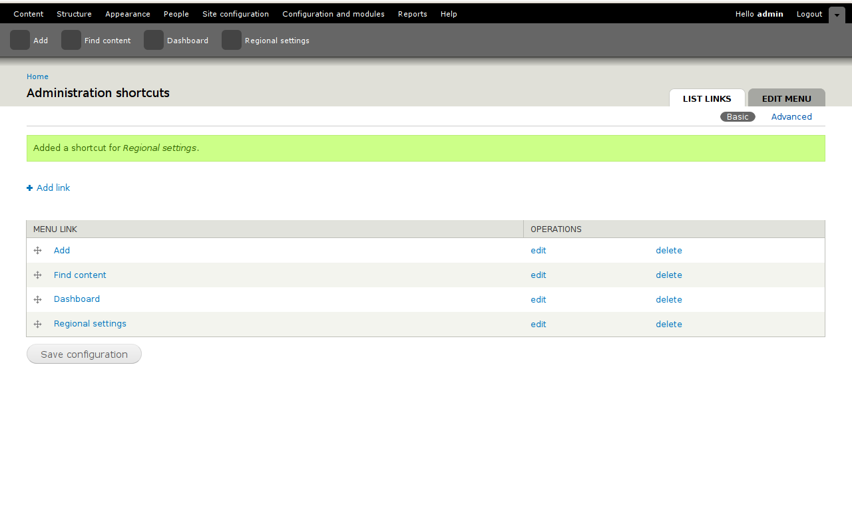
Task: Delete the Regional settings shortcut
Action: point(668,325)
